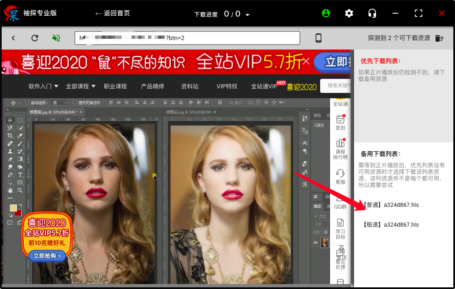Open the 全站通VIP nav item
Image resolution: width=455 pixels, height=289 pixels.
click(x=264, y=86)
